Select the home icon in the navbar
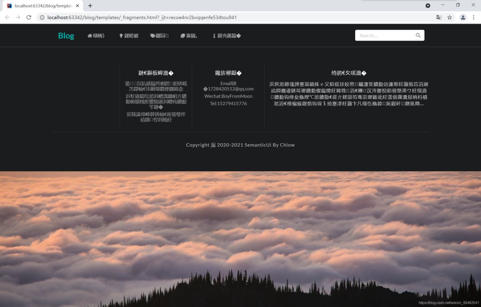 (x=90, y=35)
